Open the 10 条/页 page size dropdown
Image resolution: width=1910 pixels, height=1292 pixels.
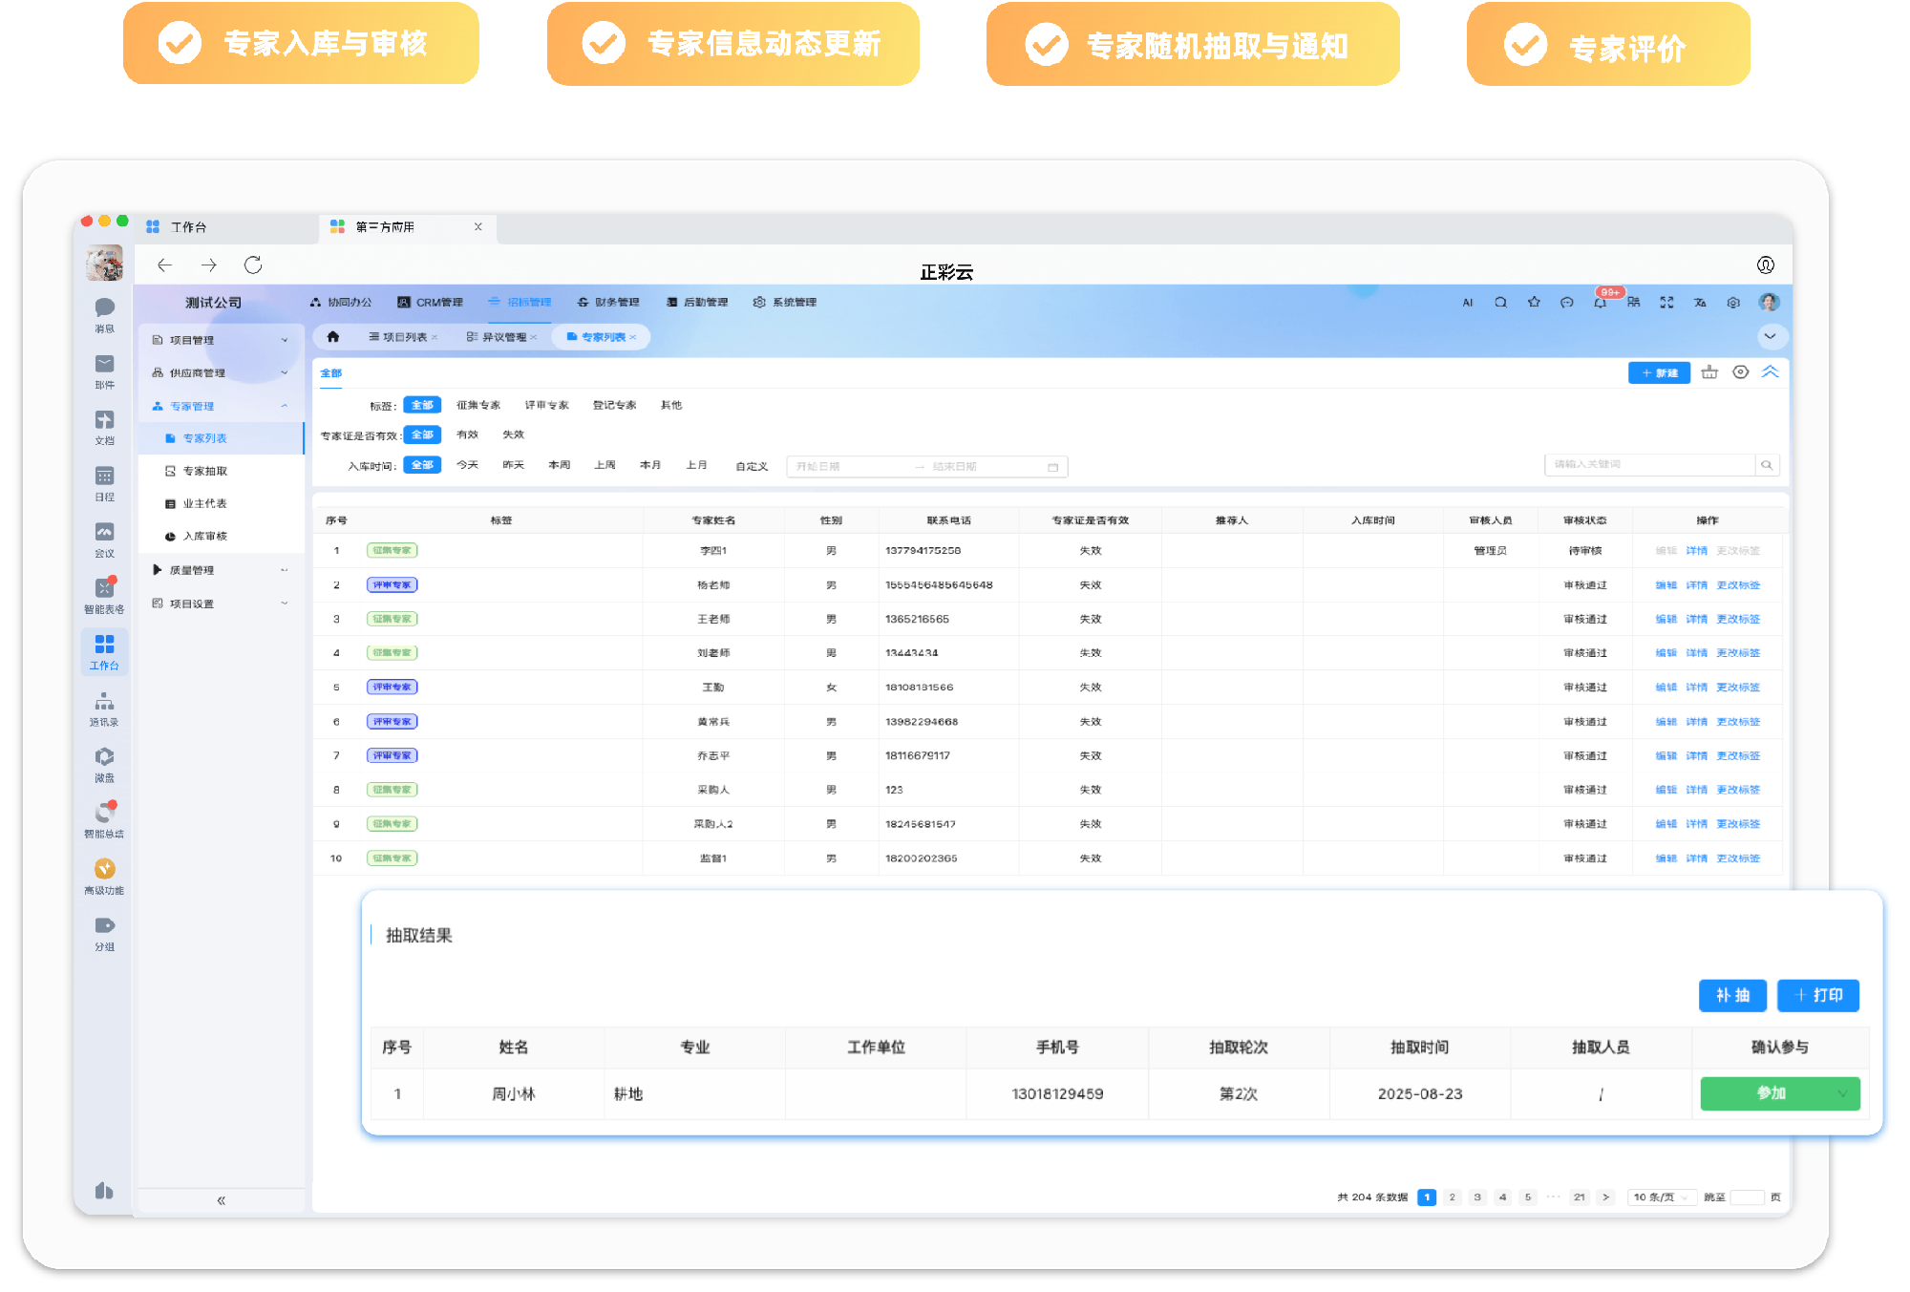click(1660, 1197)
